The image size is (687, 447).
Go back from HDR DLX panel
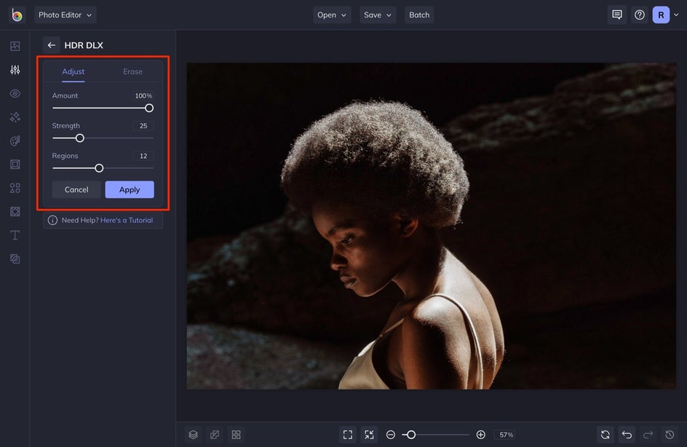tap(51, 45)
